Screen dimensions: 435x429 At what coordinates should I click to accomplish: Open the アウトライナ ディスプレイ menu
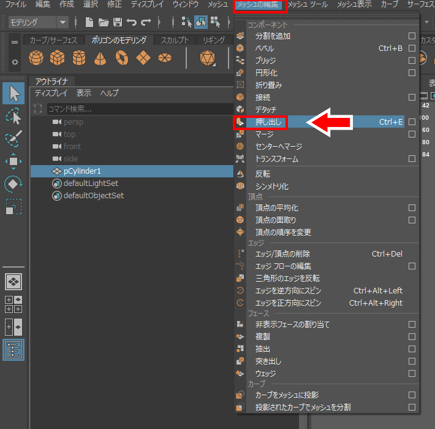[x=51, y=93]
